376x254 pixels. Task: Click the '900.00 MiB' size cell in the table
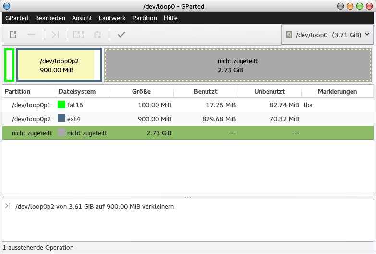155,119
